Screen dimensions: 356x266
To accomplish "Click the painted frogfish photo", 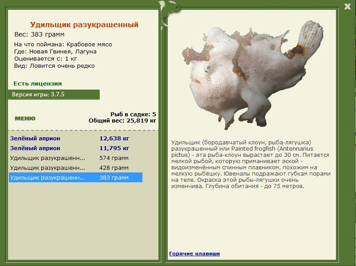I will [252, 75].
